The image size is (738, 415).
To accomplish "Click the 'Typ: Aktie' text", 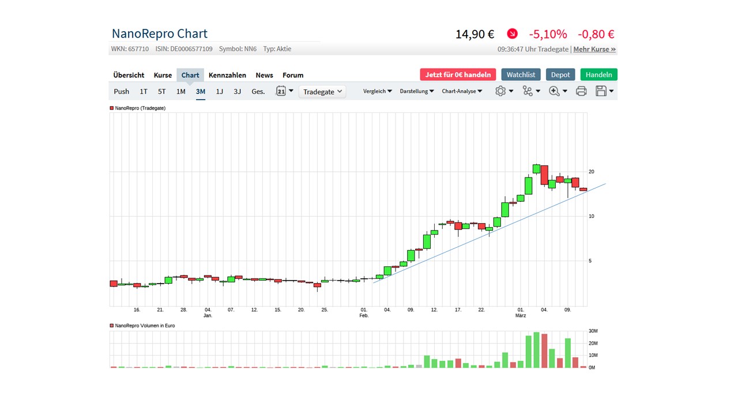I will point(277,49).
